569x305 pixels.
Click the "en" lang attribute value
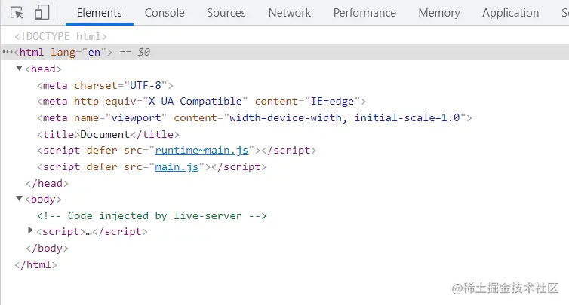[94, 52]
